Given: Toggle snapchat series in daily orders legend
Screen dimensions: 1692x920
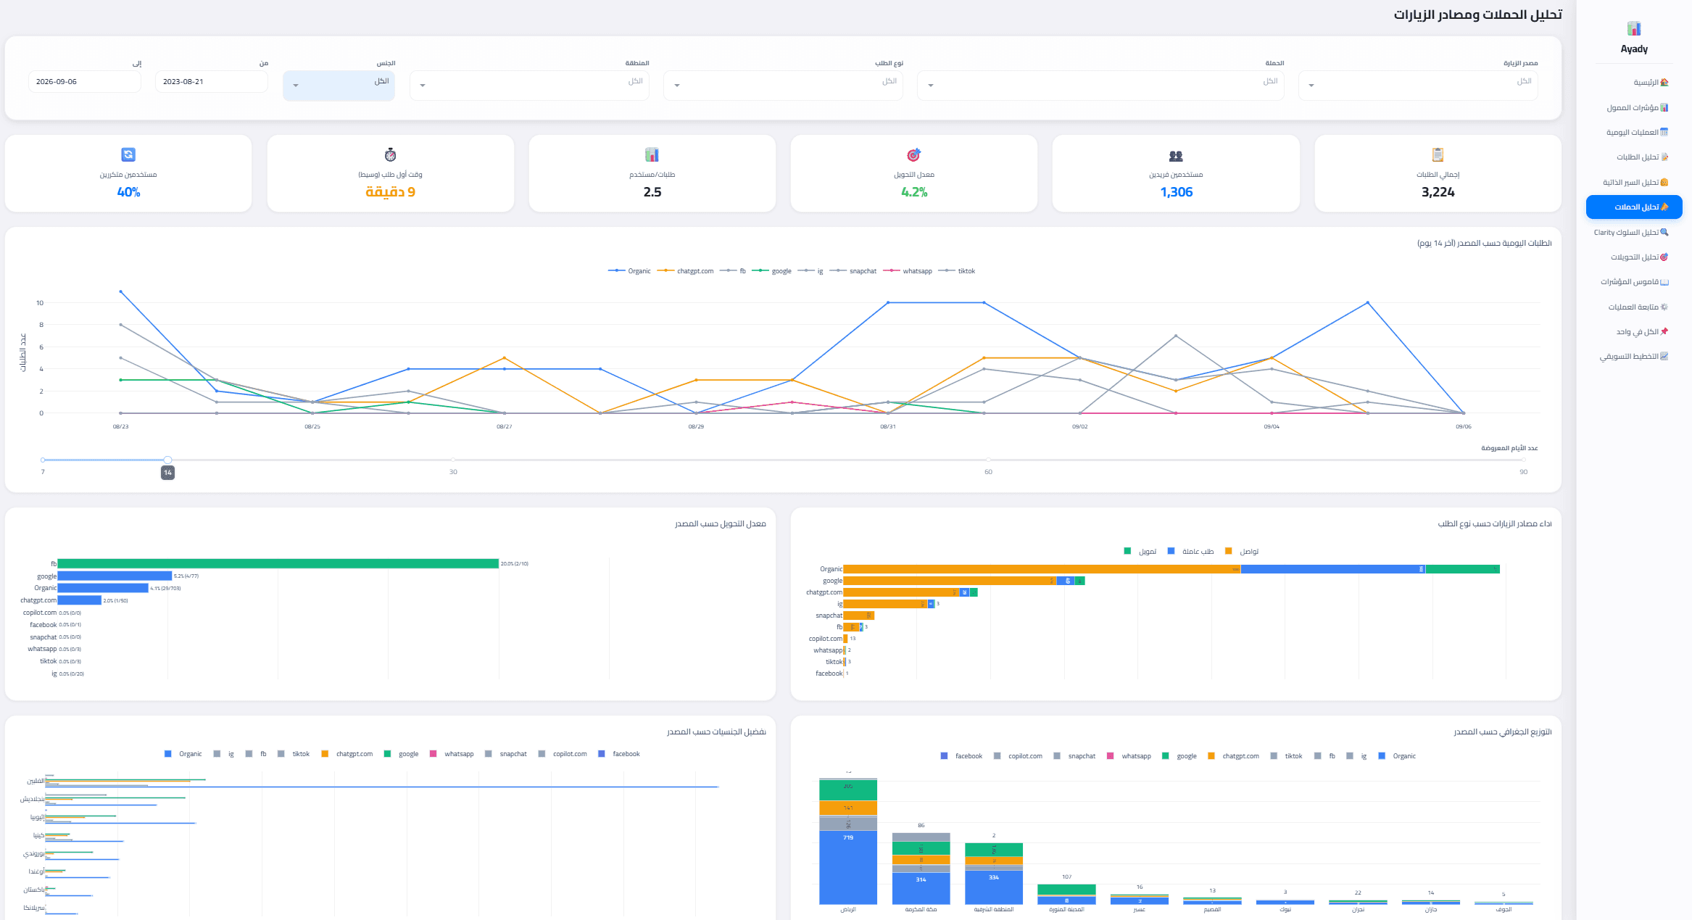Looking at the screenshot, I should pyautogui.click(x=853, y=271).
